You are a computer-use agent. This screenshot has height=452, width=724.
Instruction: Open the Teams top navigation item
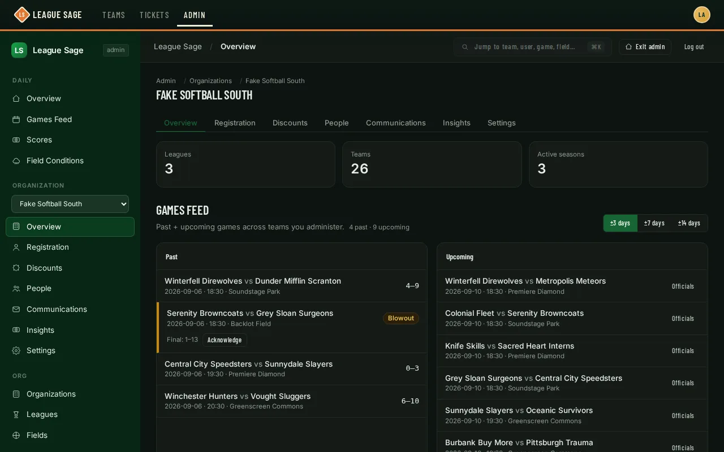[114, 15]
